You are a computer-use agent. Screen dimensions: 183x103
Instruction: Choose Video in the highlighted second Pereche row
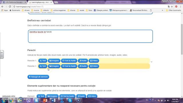tap(94, 66)
